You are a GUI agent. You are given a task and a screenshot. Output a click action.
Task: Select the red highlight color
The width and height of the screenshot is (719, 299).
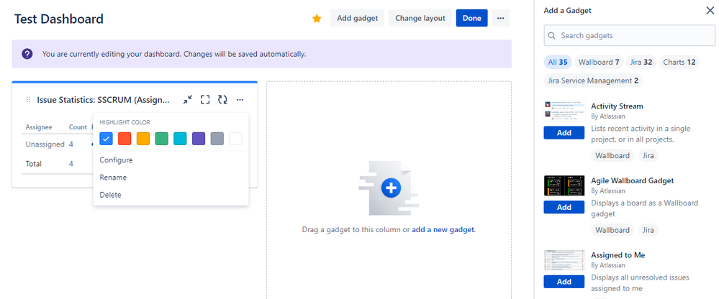[125, 138]
